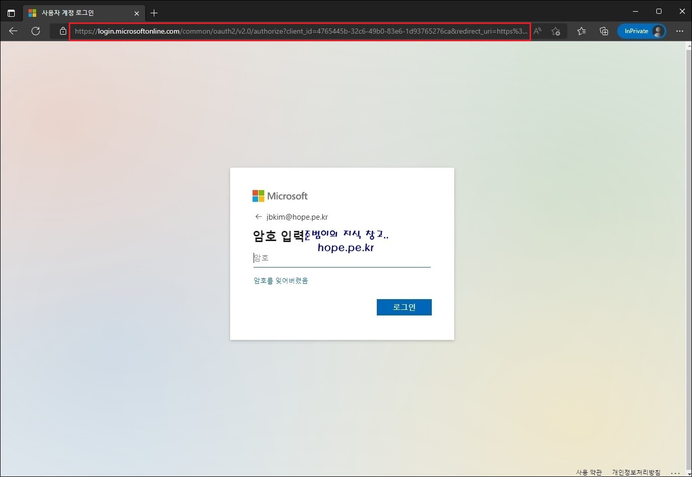The image size is (692, 477).
Task: Select the 사용자 계정 로그인 browser tab
Action: (x=85, y=13)
